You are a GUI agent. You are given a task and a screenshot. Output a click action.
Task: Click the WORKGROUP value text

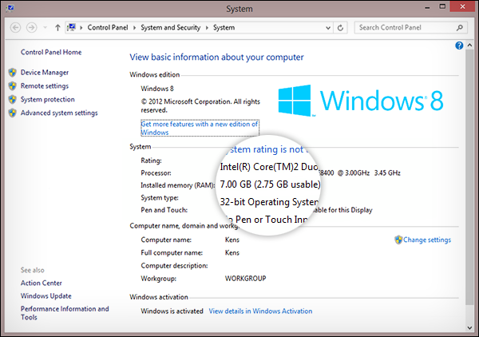coord(246,279)
